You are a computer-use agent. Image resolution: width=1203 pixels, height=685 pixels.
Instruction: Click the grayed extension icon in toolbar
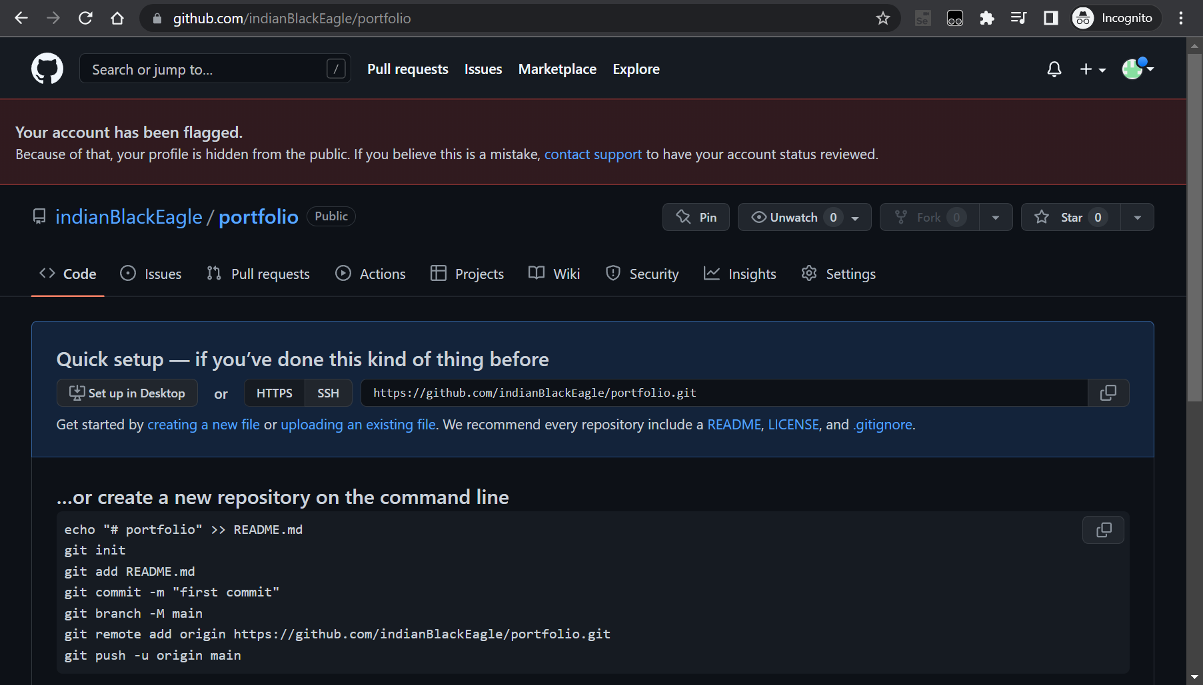pyautogui.click(x=923, y=18)
